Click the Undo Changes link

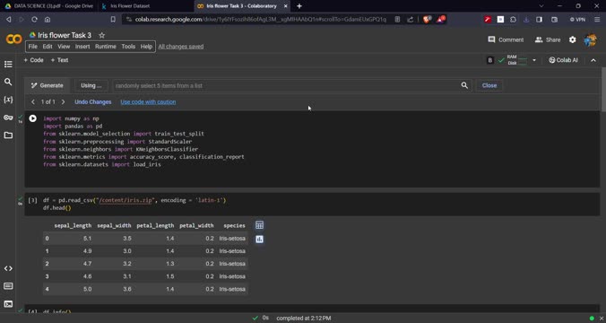[92, 102]
